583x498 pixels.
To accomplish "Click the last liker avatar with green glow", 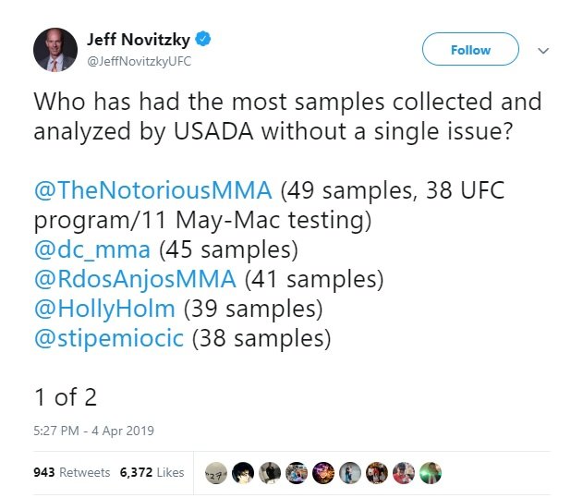I will (x=431, y=472).
